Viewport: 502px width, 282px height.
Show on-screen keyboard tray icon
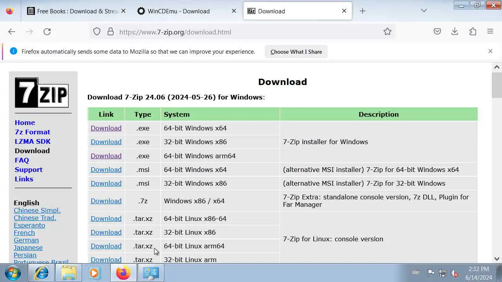[416, 273]
